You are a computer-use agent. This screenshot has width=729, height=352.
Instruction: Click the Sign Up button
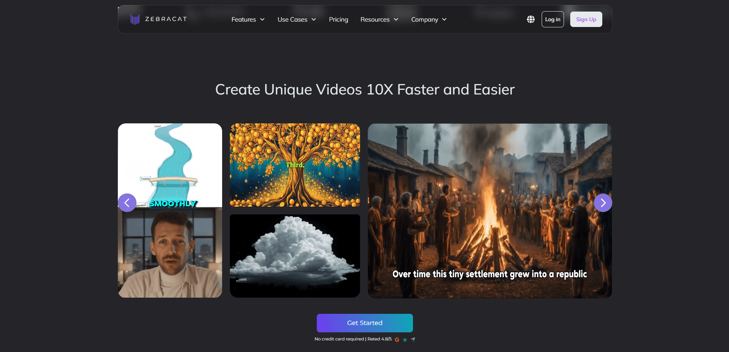tap(586, 19)
